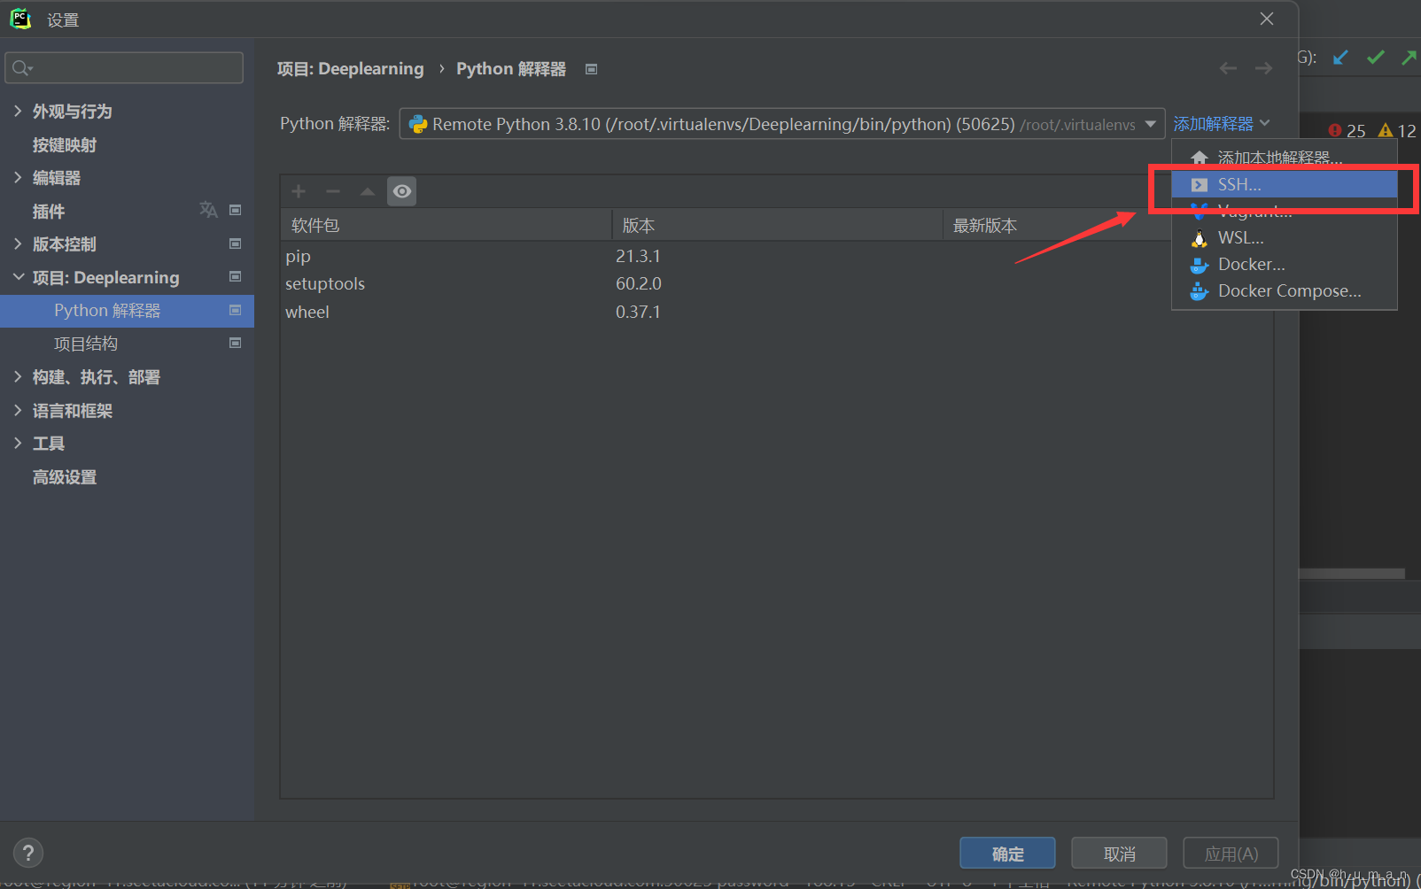The height and width of the screenshot is (889, 1421).
Task: Click the red error count indicator 25
Action: (x=1347, y=130)
